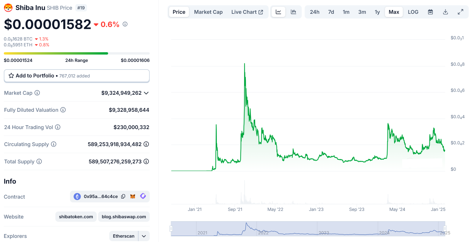The height and width of the screenshot is (242, 474).
Task: Click the left handle of chart navigator
Action: pyautogui.click(x=171, y=229)
